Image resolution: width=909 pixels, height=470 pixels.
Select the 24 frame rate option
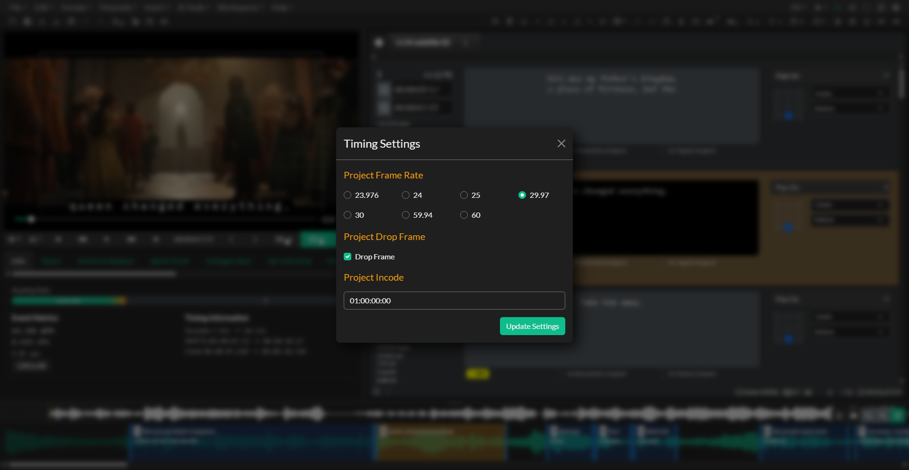pyautogui.click(x=406, y=195)
